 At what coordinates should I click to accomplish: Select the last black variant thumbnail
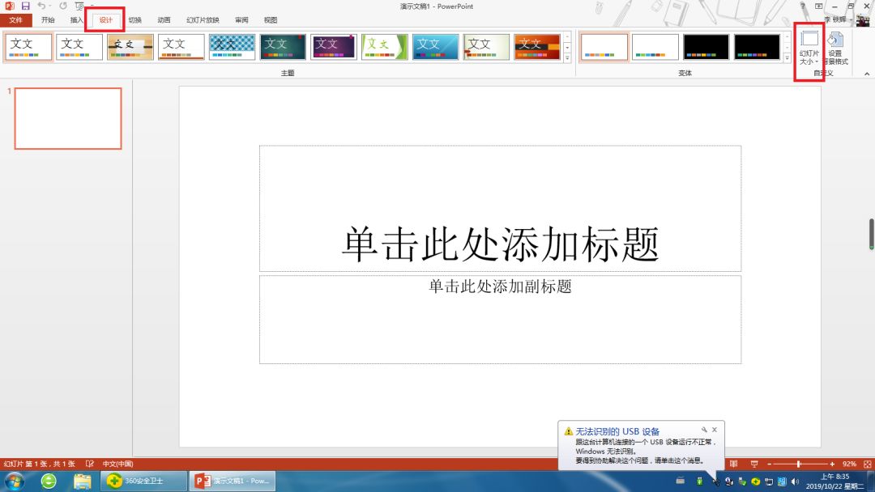coord(757,47)
